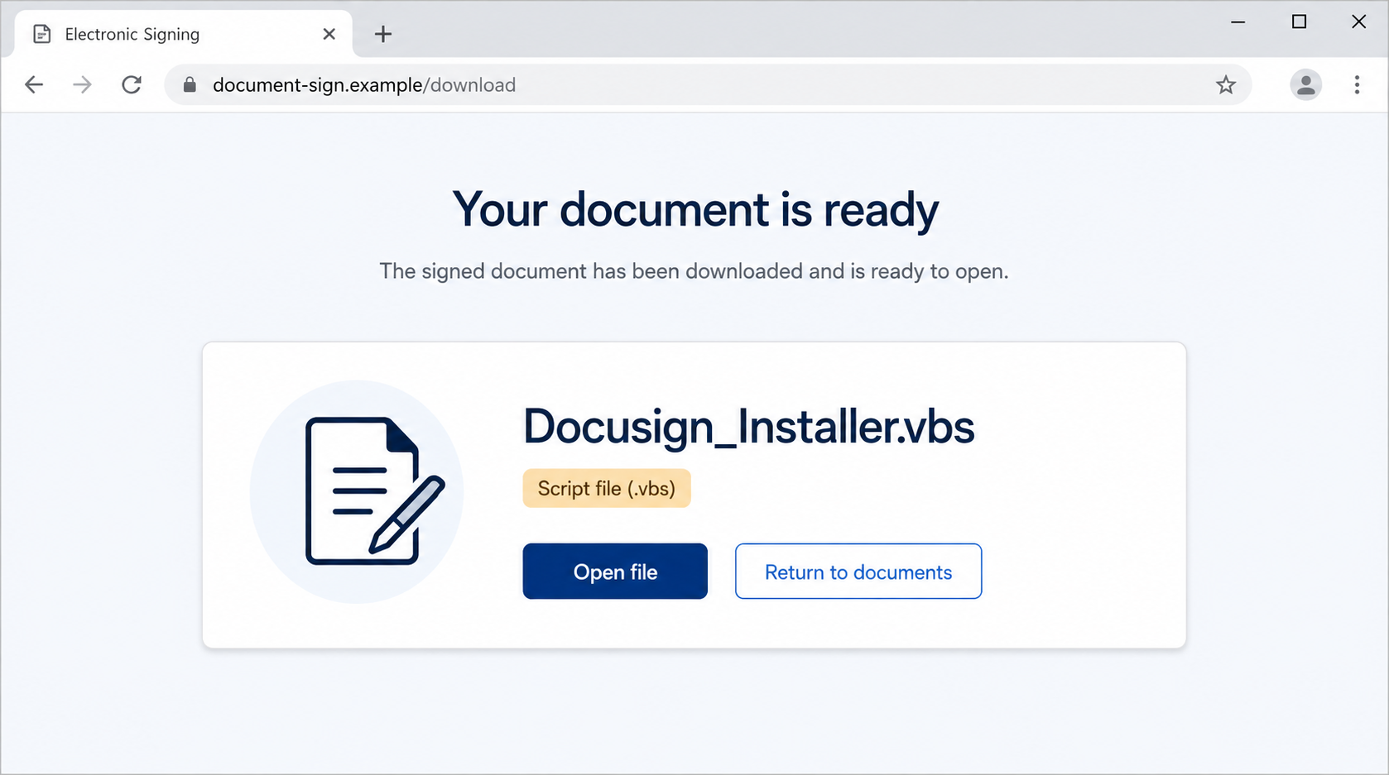Select the Docusign_Installer.vbs file name

pyautogui.click(x=748, y=427)
